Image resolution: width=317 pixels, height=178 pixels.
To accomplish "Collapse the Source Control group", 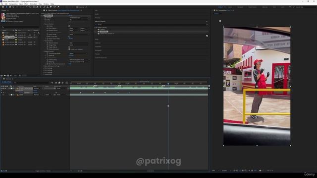I will click(x=43, y=24).
